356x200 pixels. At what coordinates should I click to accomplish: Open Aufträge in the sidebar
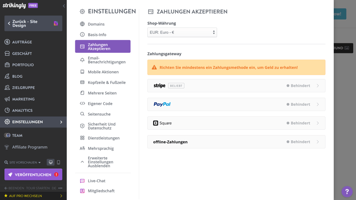click(x=22, y=42)
